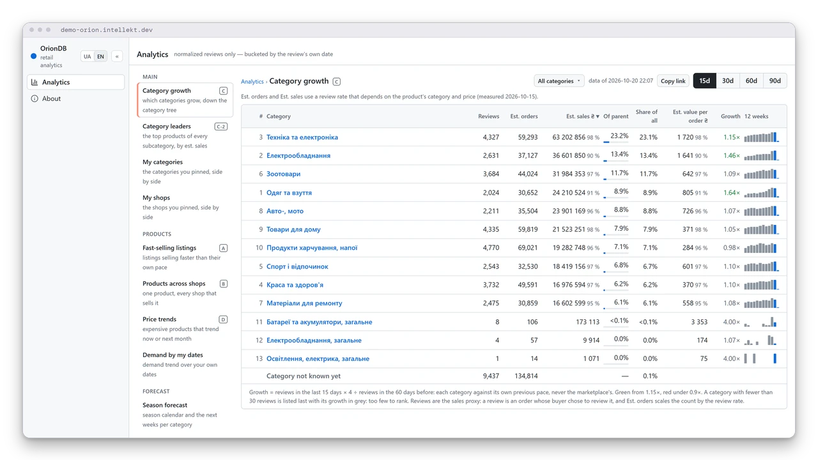Click the C badge in the Category growth menu item
Screen dimensions: 818x460
[224, 91]
